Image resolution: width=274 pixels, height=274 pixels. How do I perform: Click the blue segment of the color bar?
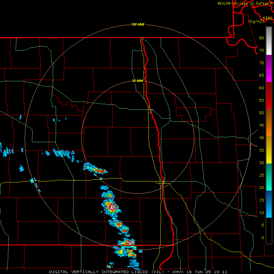point(269,204)
